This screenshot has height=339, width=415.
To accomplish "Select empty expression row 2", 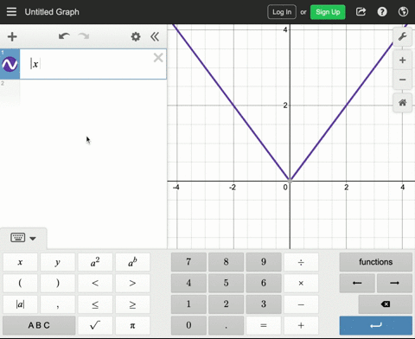I will point(83,93).
